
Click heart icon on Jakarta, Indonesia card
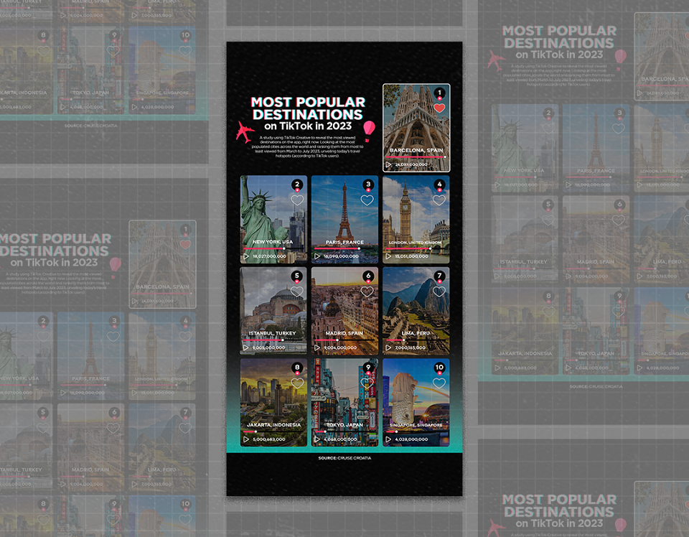coord(297,383)
